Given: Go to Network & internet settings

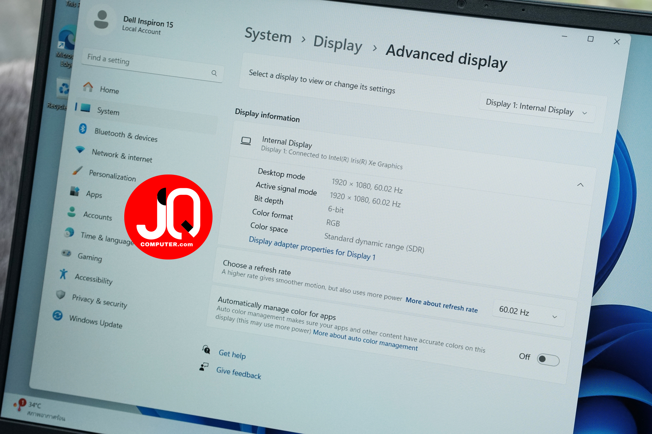Looking at the screenshot, I should pyautogui.click(x=122, y=156).
